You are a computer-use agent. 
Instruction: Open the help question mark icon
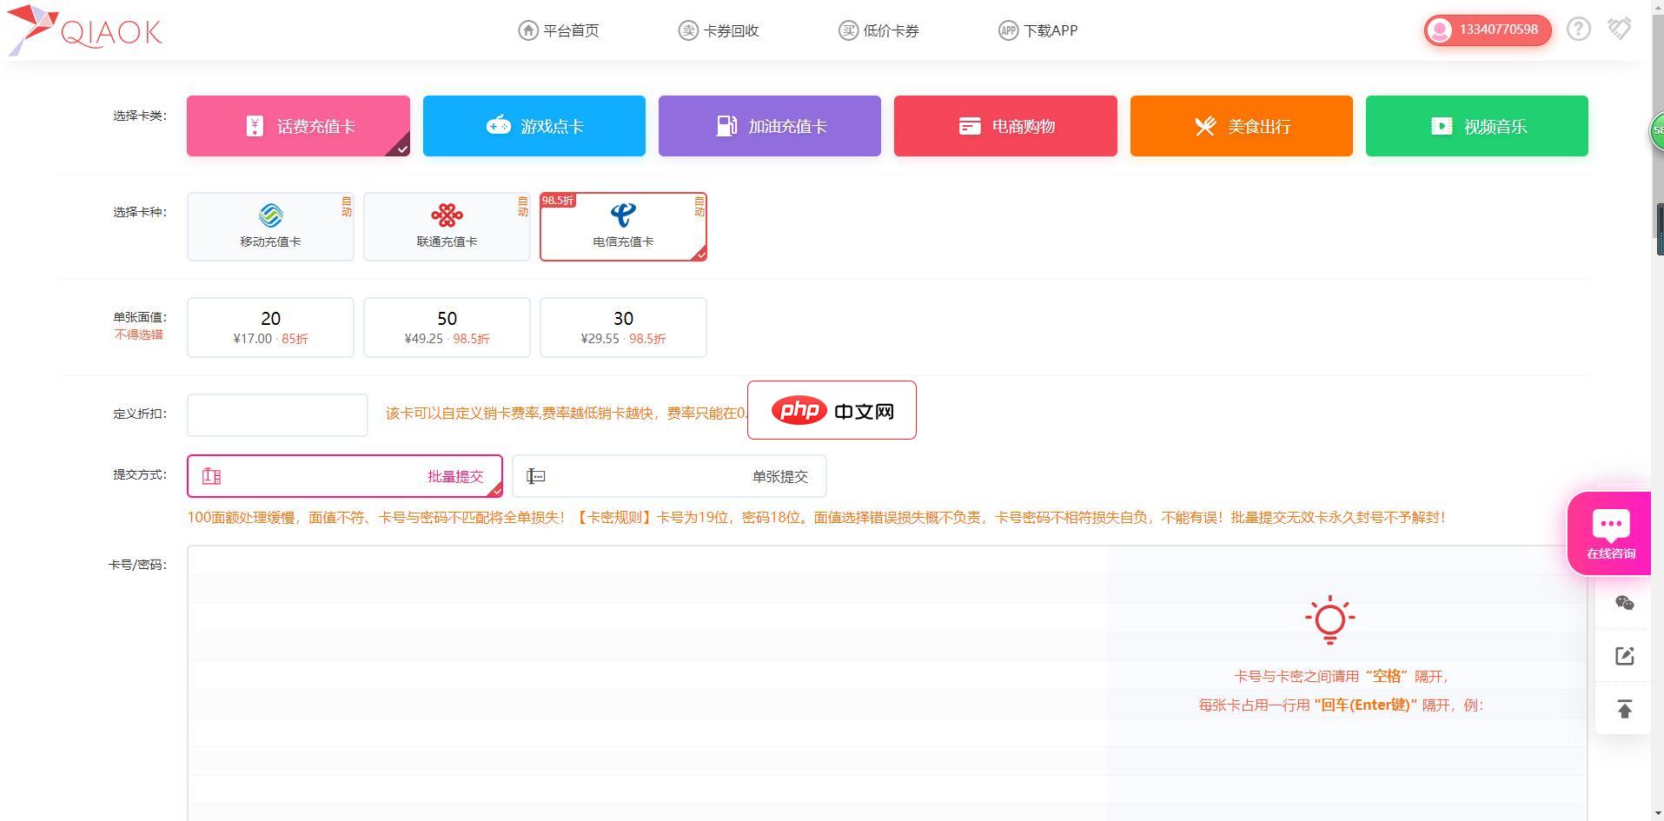[x=1577, y=29]
